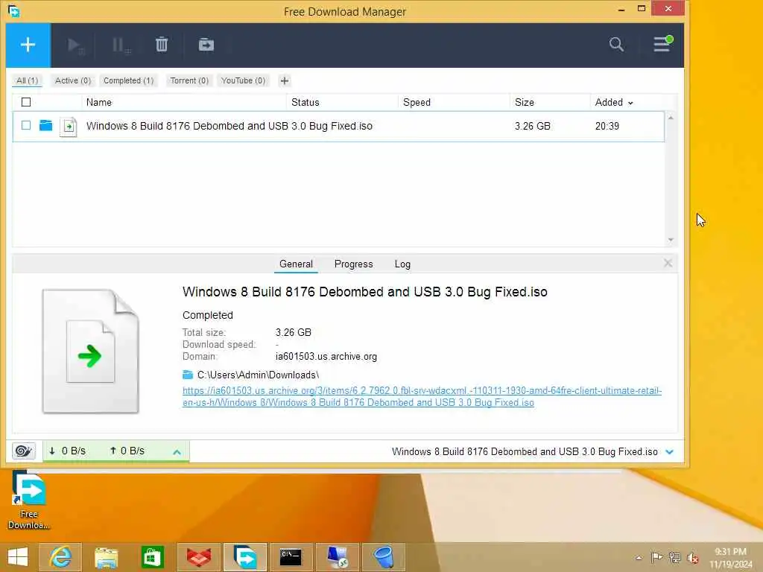Show hidden system tray icons arrow
This screenshot has height=572, width=763.
pos(639,558)
